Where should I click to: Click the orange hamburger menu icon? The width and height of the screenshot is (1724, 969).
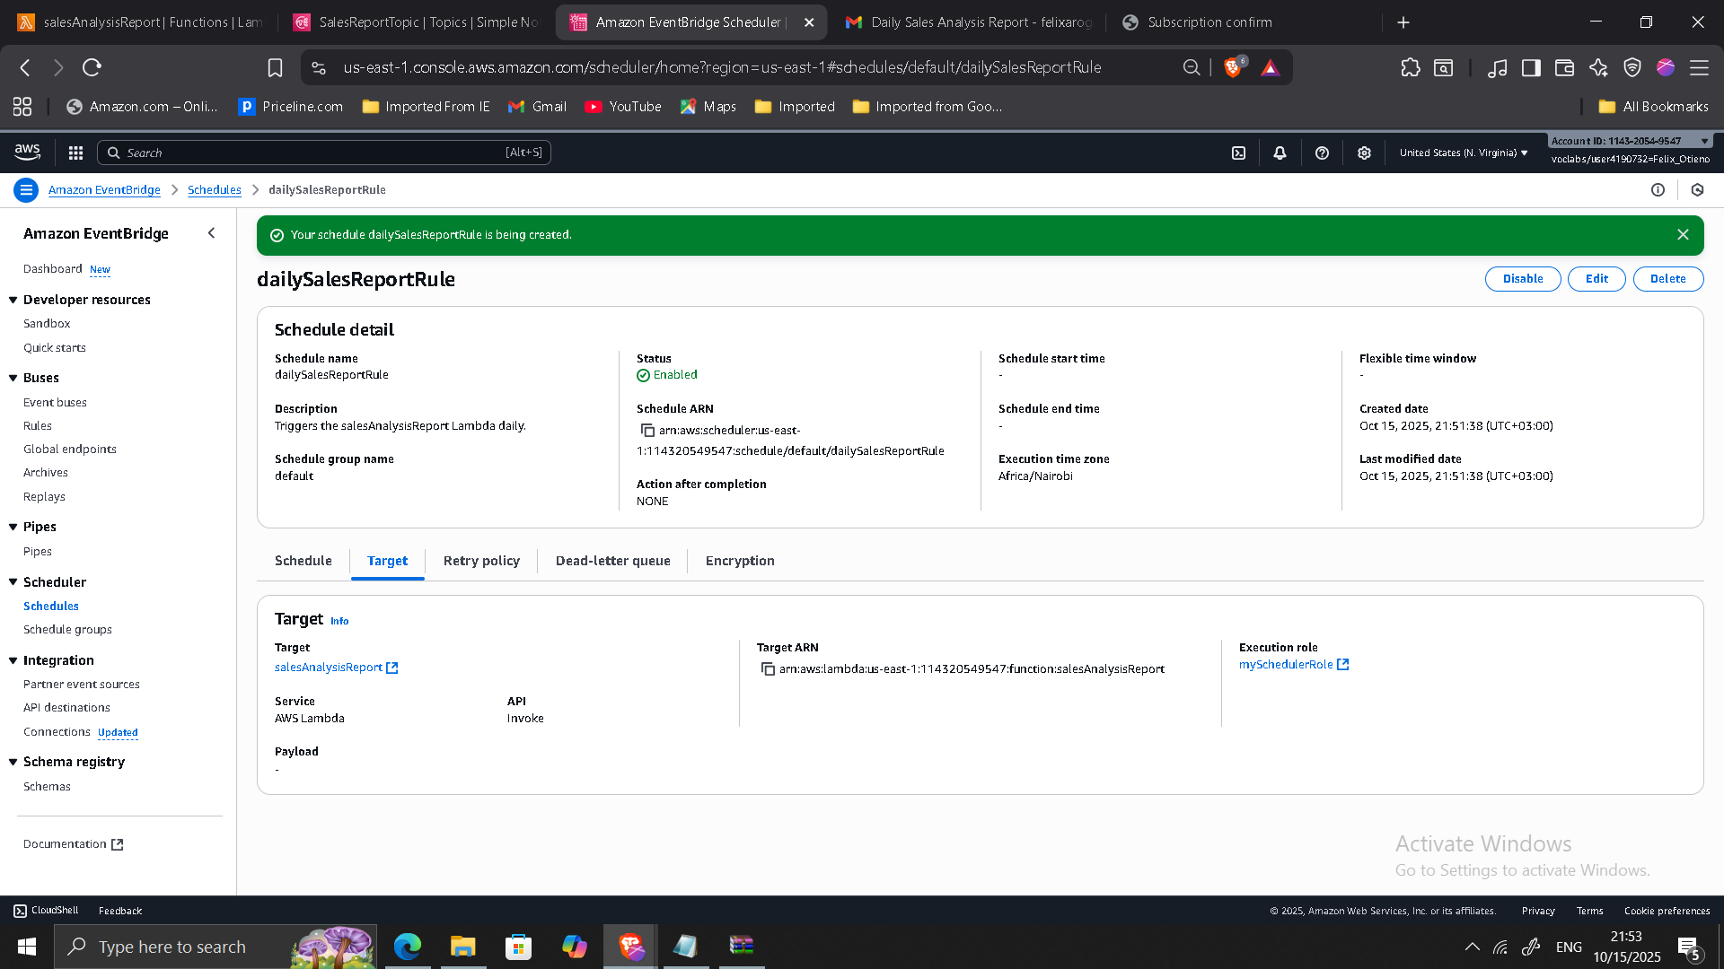pyautogui.click(x=26, y=189)
